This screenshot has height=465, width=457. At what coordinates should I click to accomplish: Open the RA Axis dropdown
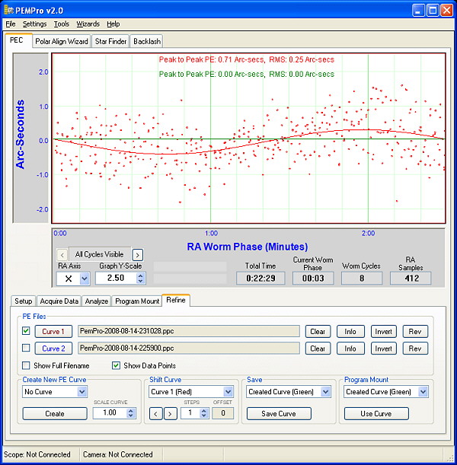(x=85, y=279)
